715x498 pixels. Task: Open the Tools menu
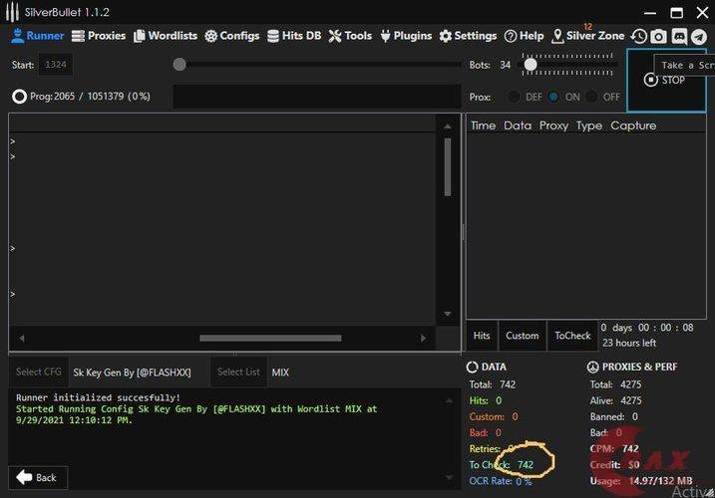350,36
